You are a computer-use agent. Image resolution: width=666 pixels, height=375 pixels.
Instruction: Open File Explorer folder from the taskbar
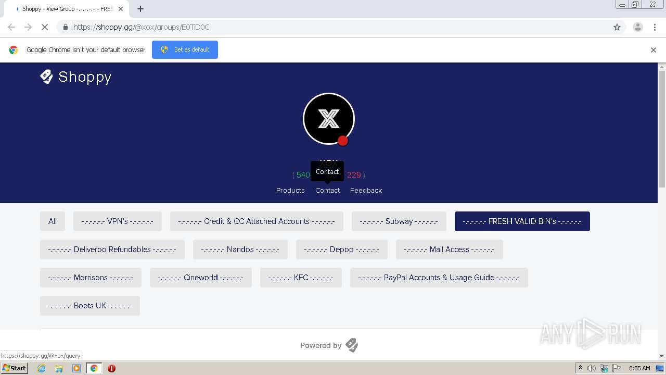(59, 368)
